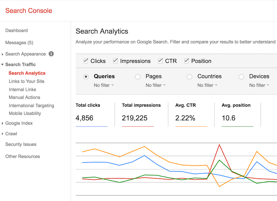Uncheck the Clicks metric checkbox

point(86,60)
